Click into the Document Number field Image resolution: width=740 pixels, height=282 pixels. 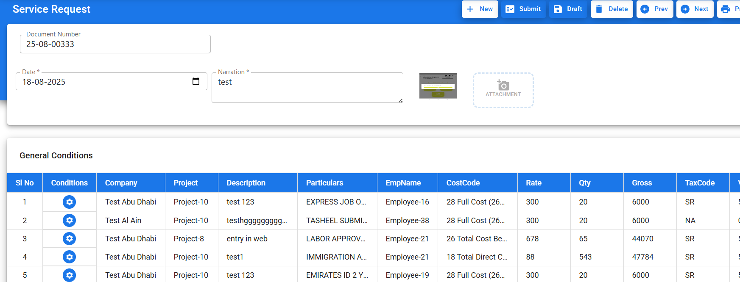tap(115, 44)
